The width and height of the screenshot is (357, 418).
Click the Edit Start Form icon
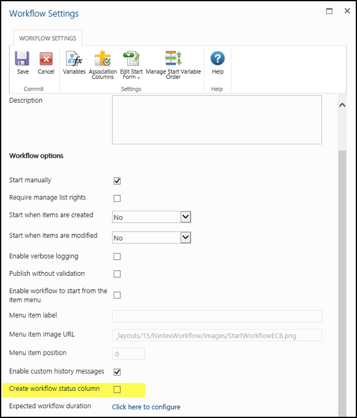[132, 58]
